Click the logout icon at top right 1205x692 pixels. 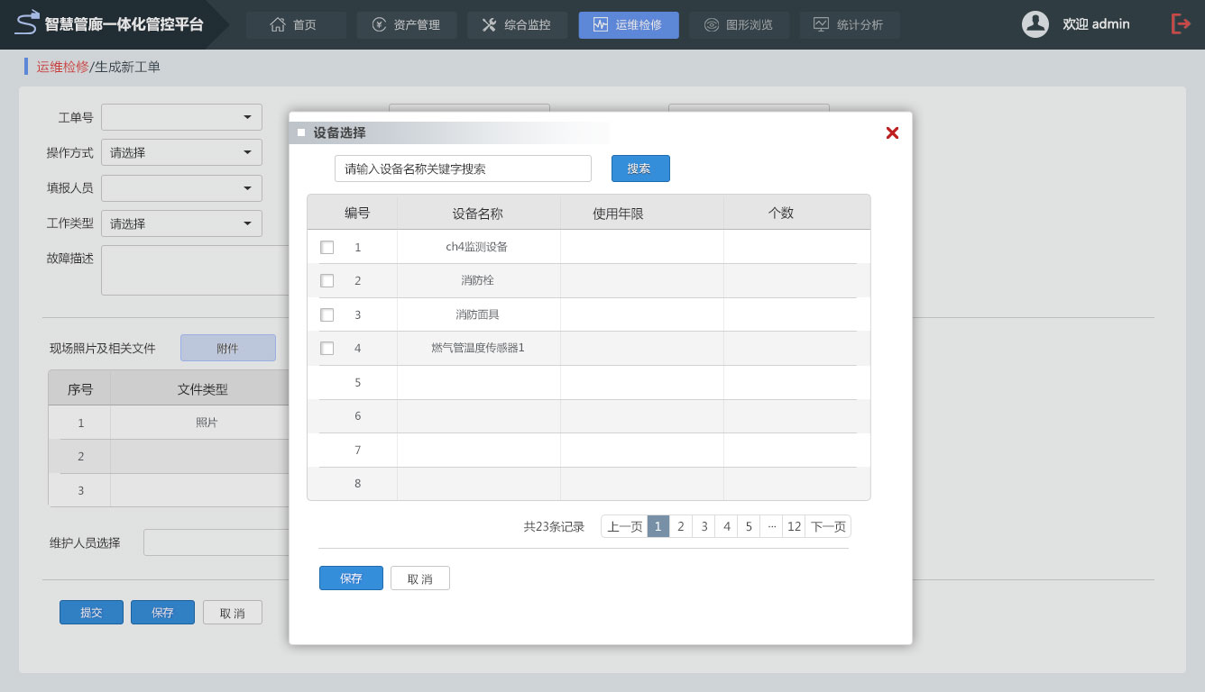[1181, 24]
